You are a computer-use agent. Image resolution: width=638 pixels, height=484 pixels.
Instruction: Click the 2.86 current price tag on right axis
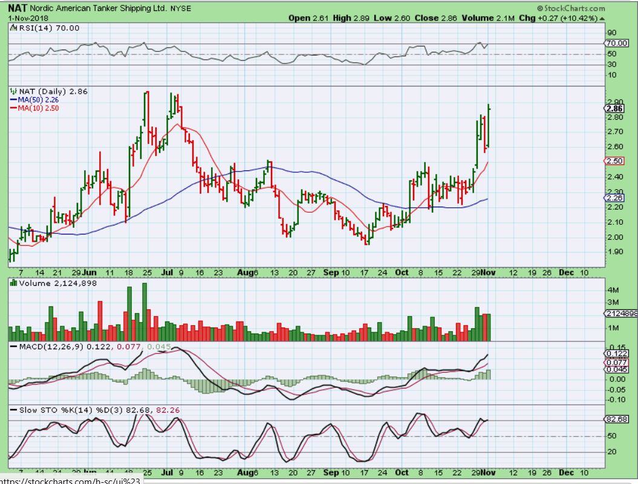click(x=614, y=108)
